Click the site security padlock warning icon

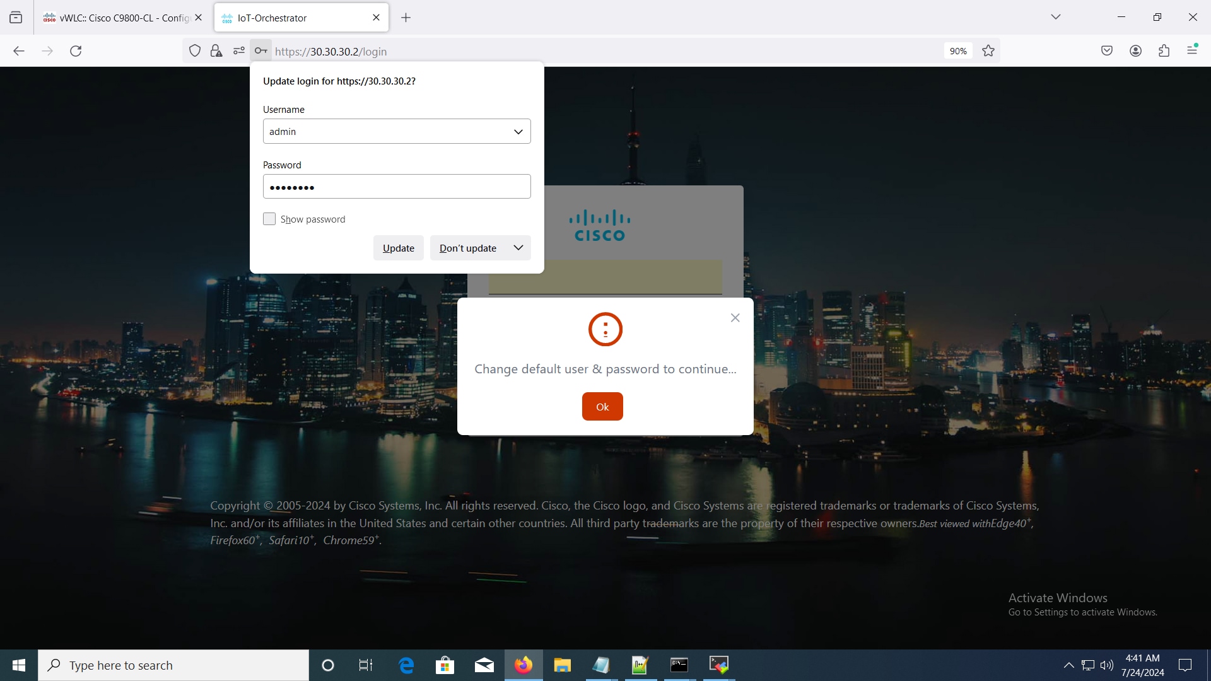tap(216, 51)
